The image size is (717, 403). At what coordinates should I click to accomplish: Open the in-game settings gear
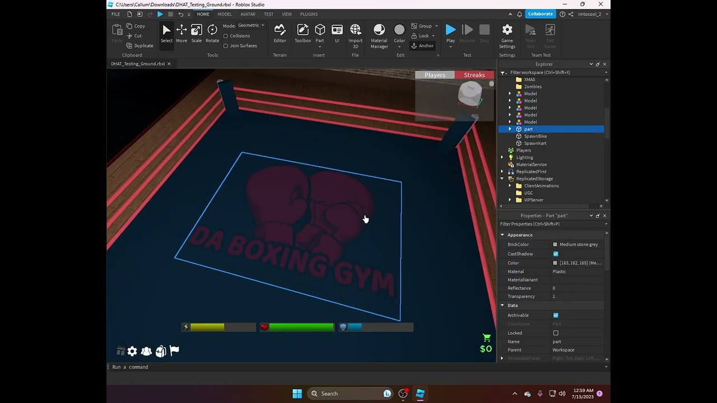(132, 351)
